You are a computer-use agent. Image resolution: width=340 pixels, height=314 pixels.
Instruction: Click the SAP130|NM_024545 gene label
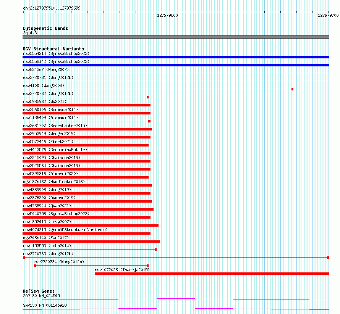41,296
